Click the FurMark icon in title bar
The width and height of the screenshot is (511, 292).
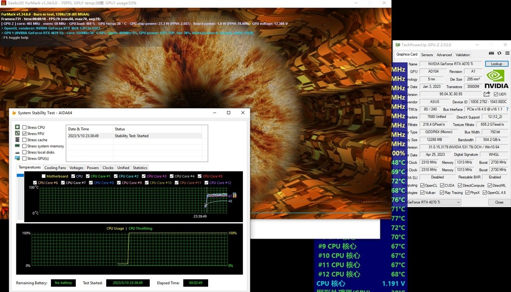pos(4,4)
